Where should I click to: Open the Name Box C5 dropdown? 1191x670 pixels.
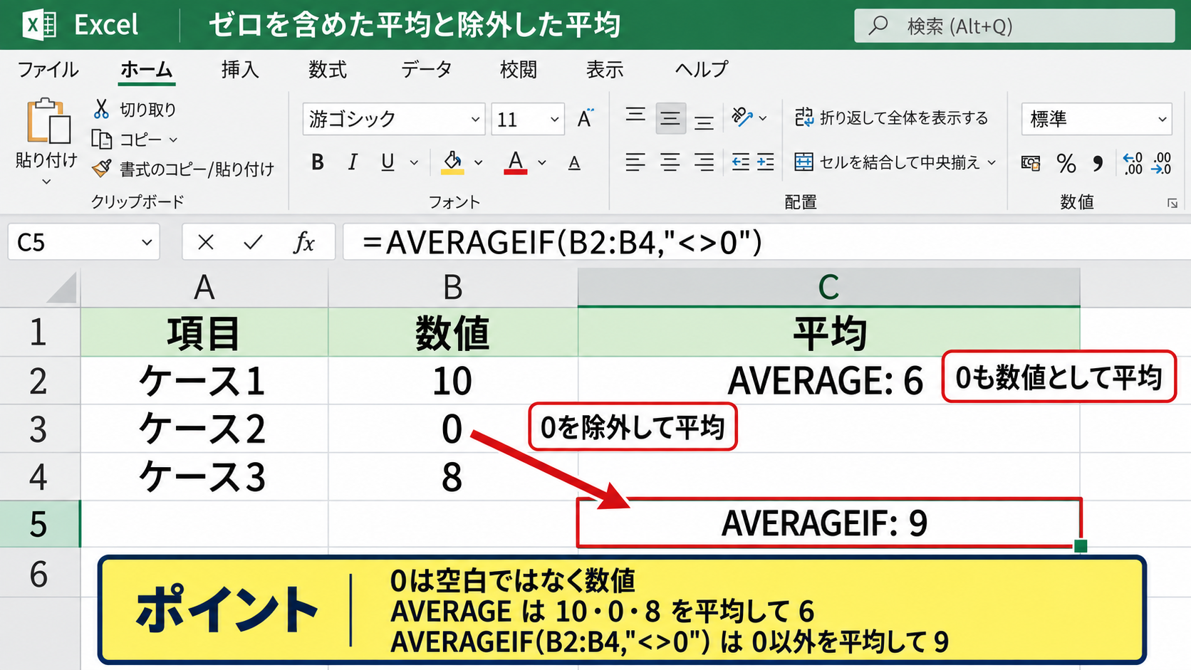pos(147,243)
